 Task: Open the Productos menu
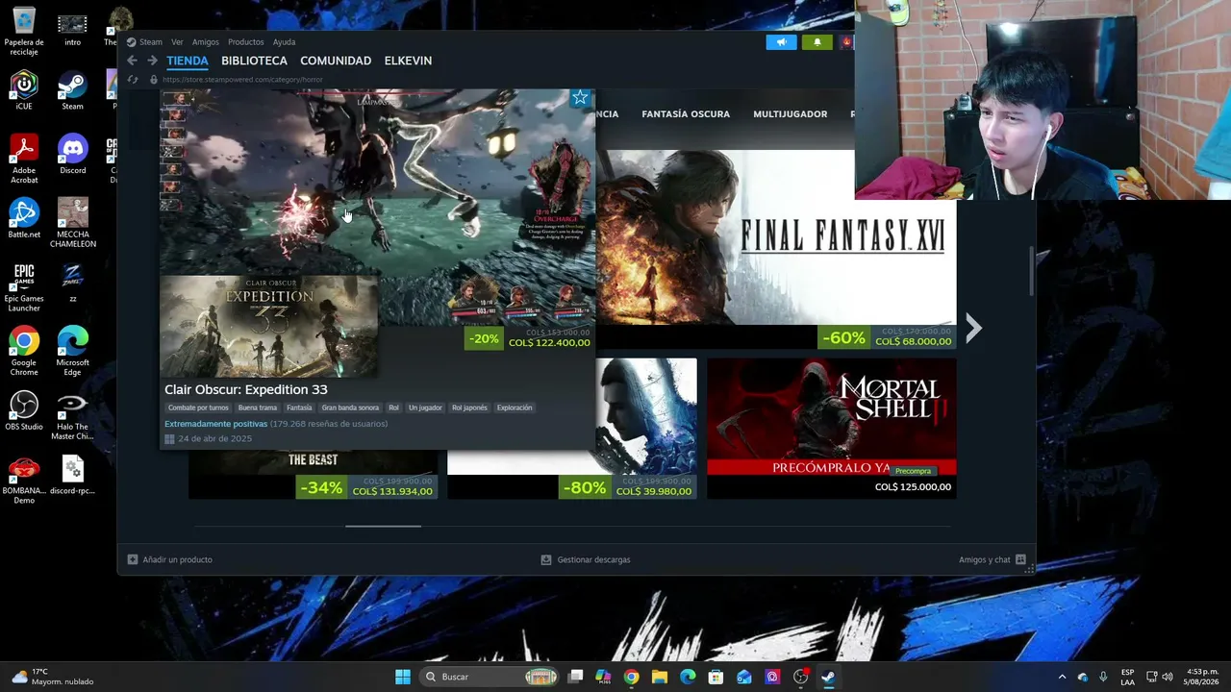[x=245, y=42]
